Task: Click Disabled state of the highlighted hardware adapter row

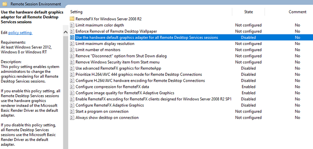Action: pyautogui.click(x=248, y=38)
